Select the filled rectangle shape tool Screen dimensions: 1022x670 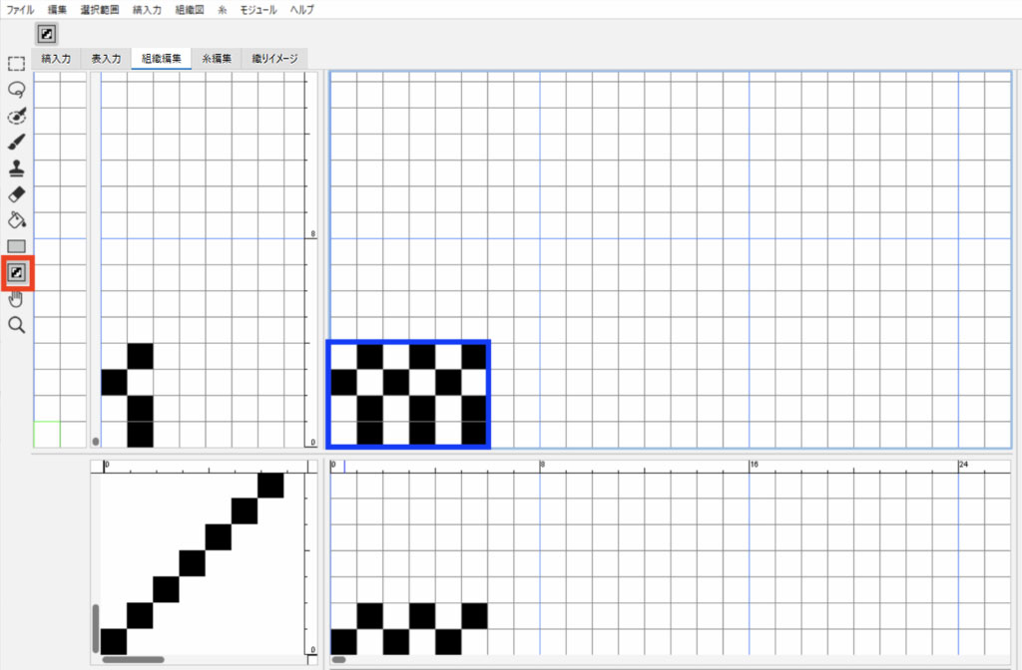coord(16,246)
